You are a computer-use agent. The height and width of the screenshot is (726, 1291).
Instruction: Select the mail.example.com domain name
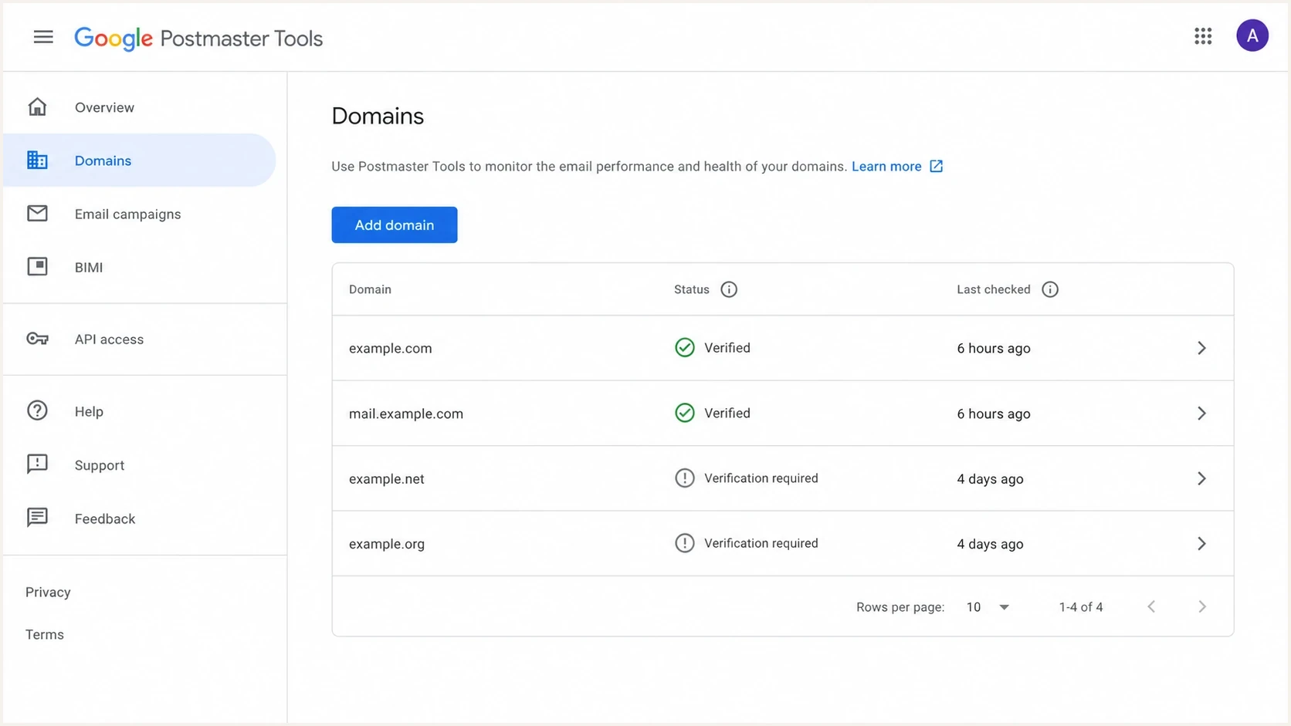tap(406, 414)
